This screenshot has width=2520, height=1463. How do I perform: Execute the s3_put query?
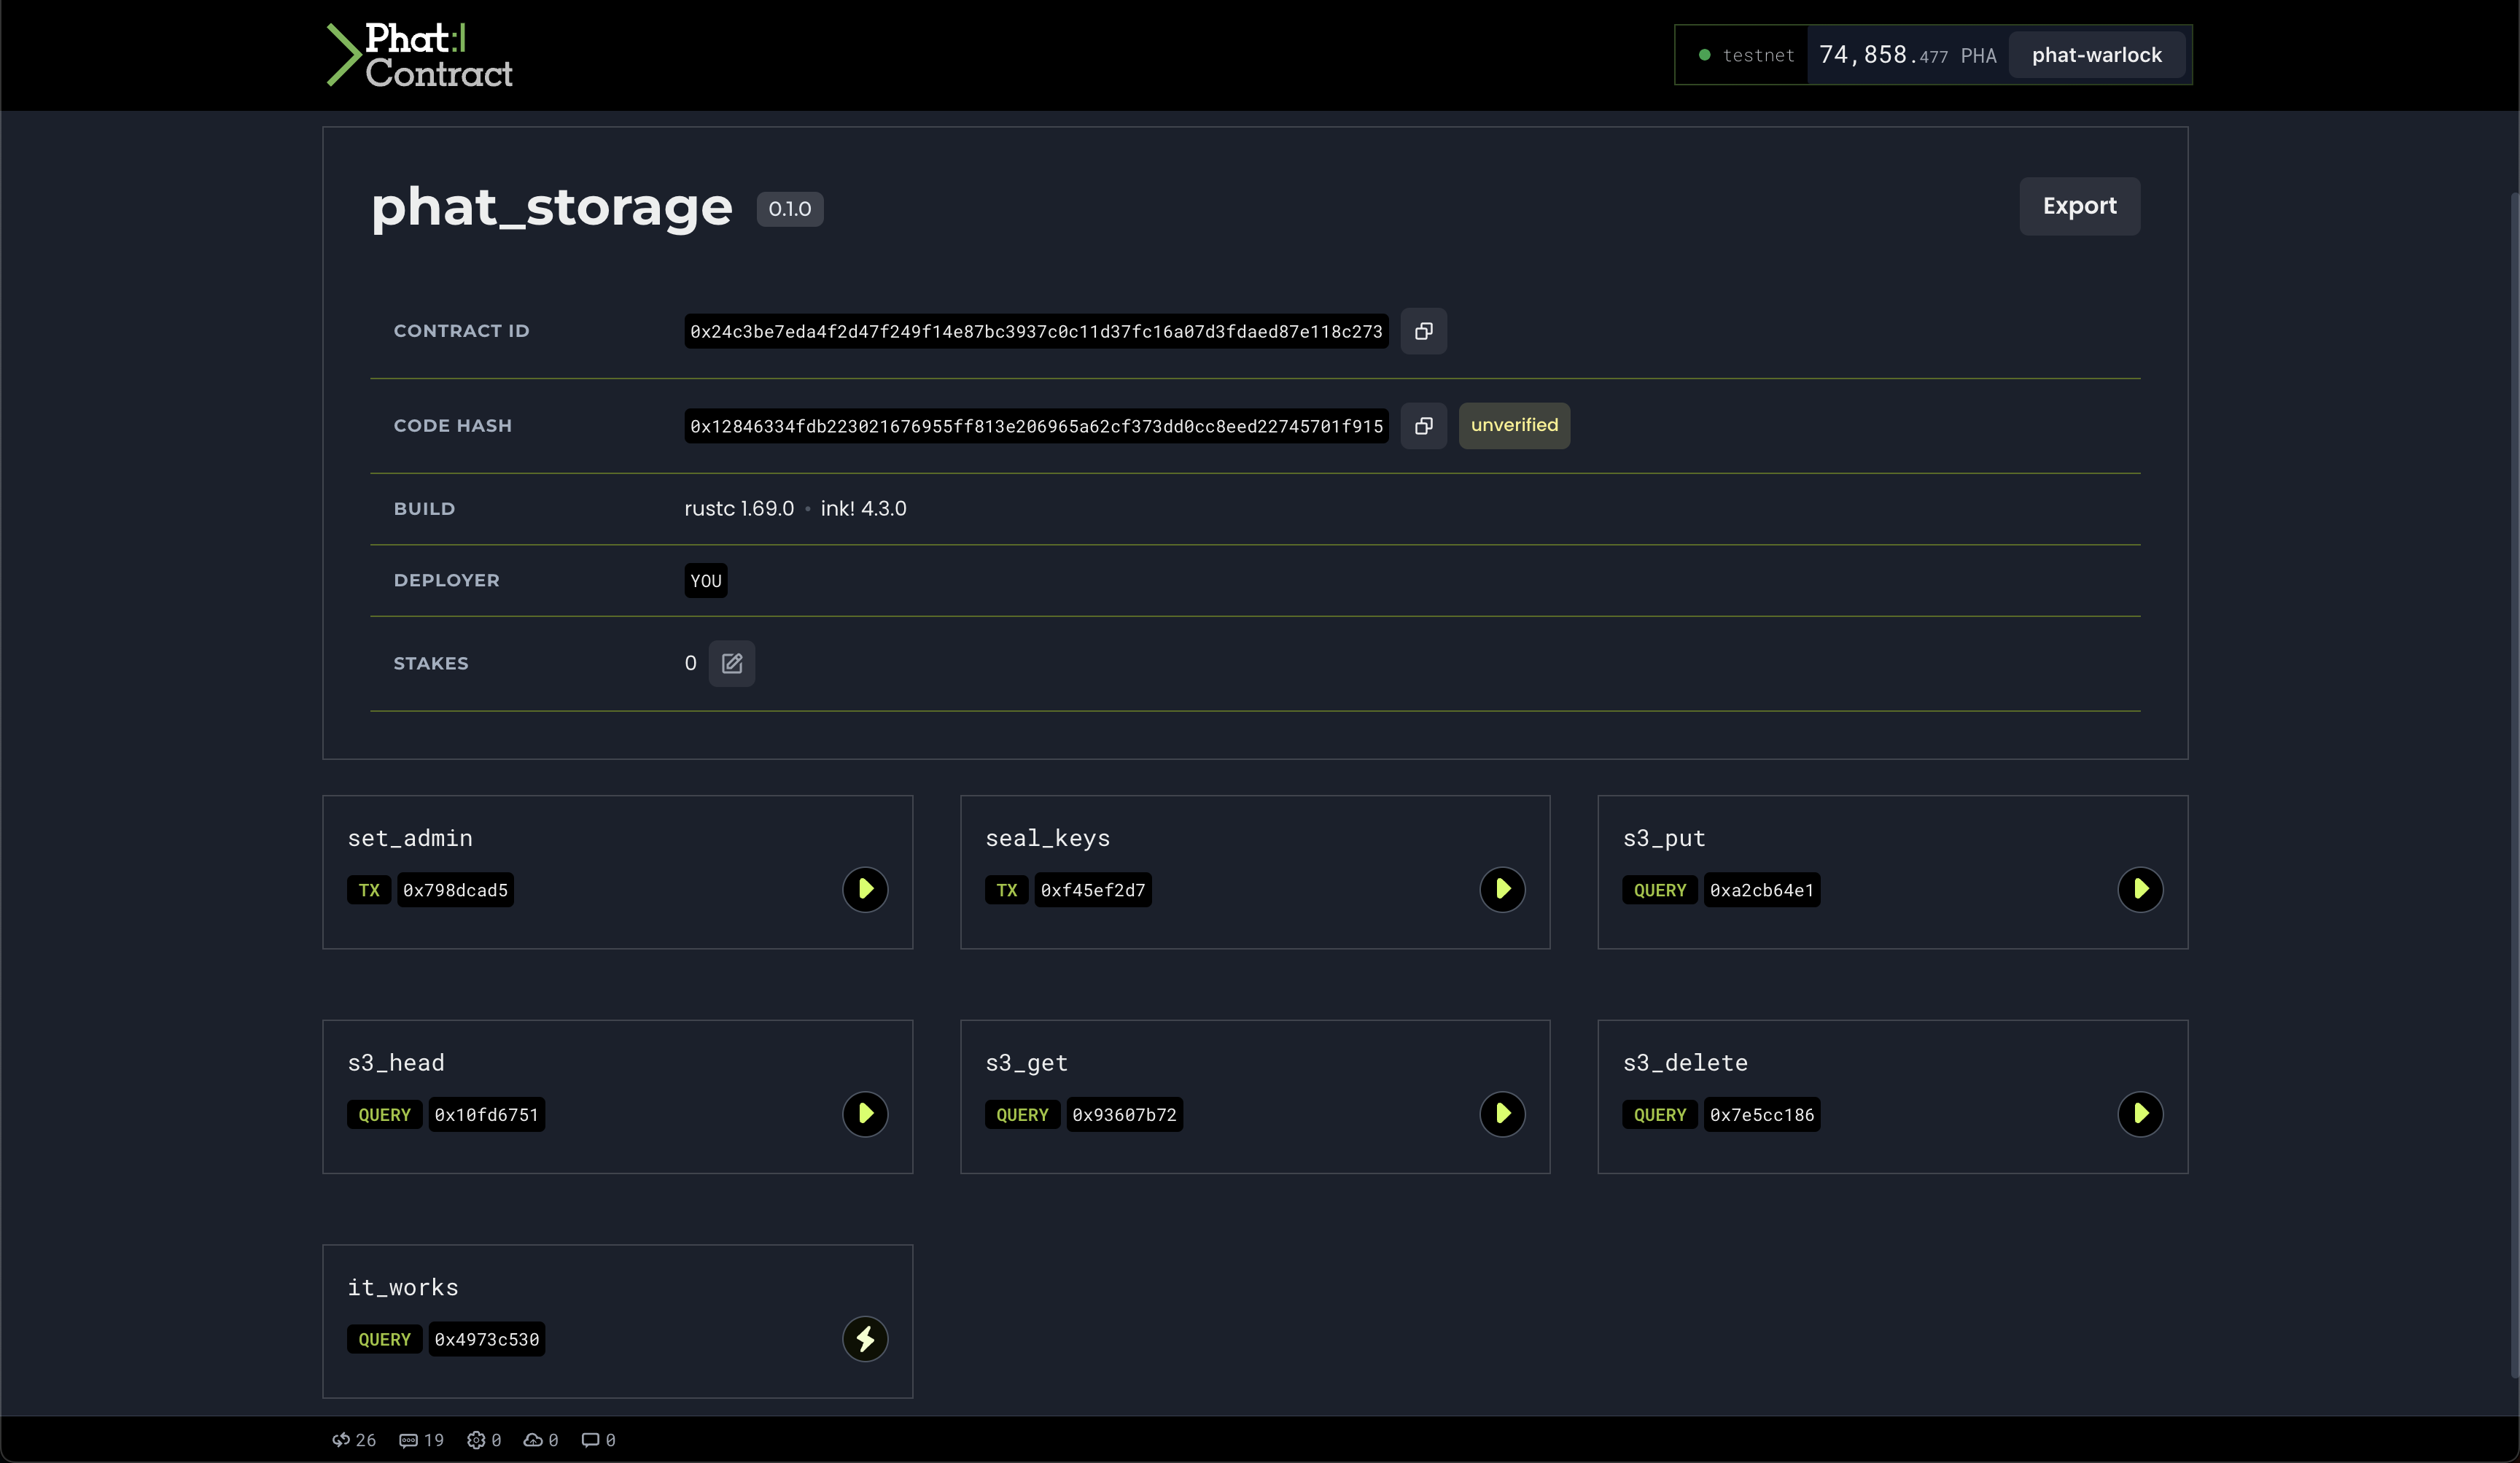tap(2140, 889)
